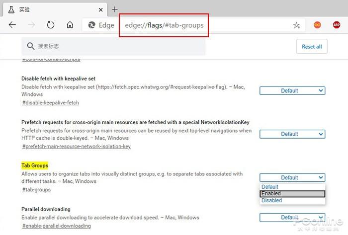Viewport: 348px width, 235px height.
Task: Expand the Parallel downloading dropdown
Action: (x=292, y=218)
